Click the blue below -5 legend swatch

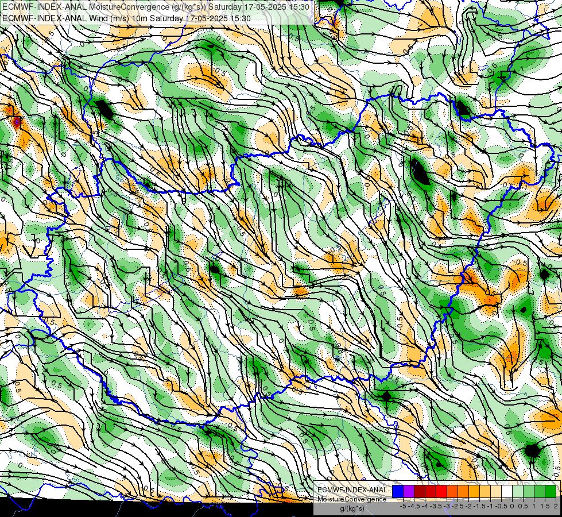[397, 491]
